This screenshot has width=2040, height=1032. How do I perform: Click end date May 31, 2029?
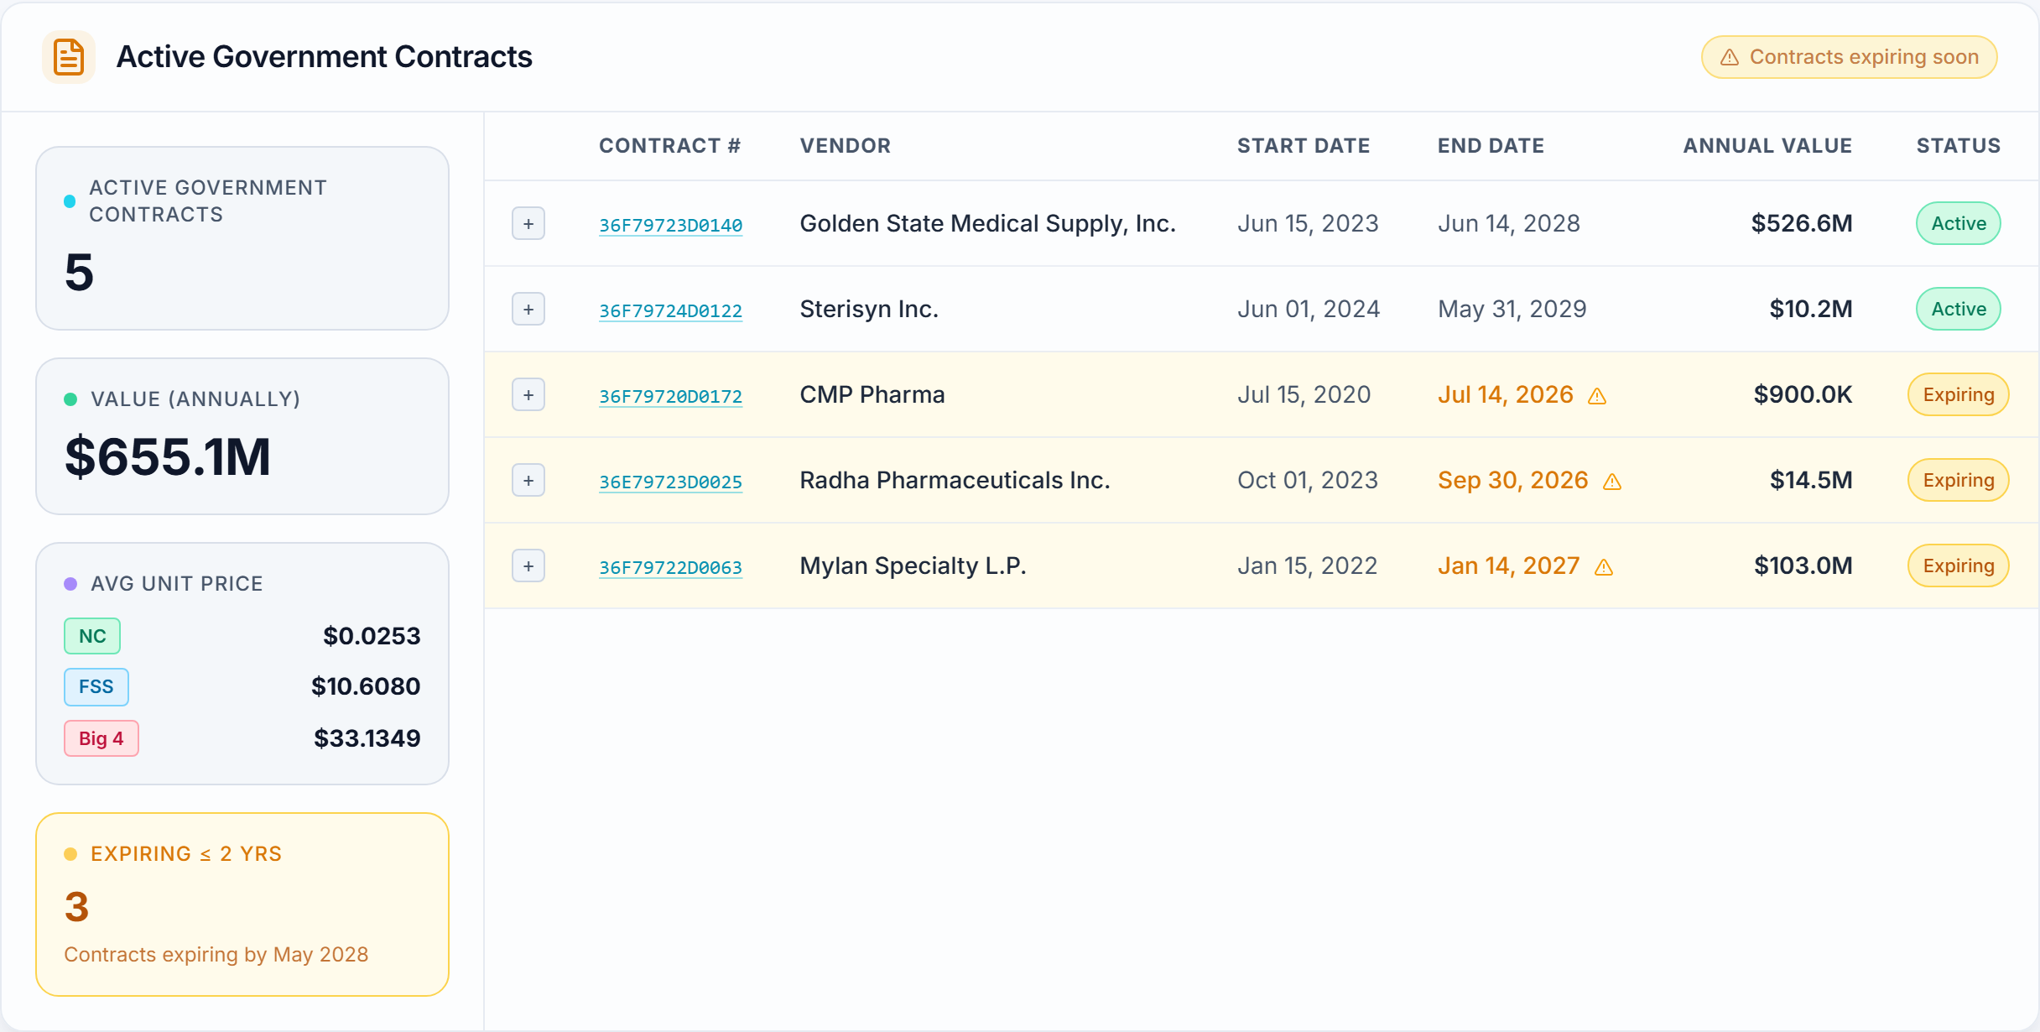[x=1512, y=309]
